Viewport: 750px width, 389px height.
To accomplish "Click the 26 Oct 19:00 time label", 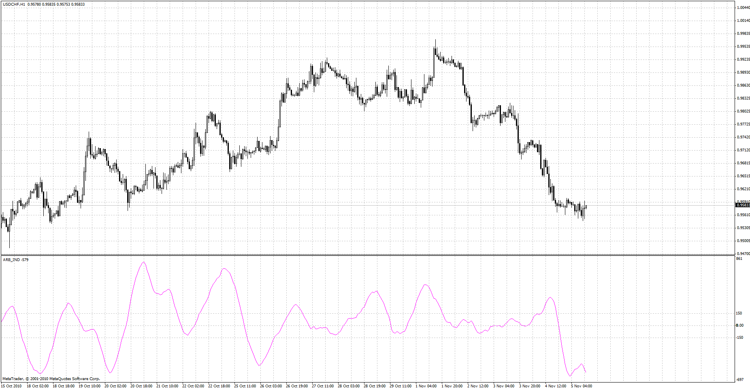I will click(x=297, y=386).
